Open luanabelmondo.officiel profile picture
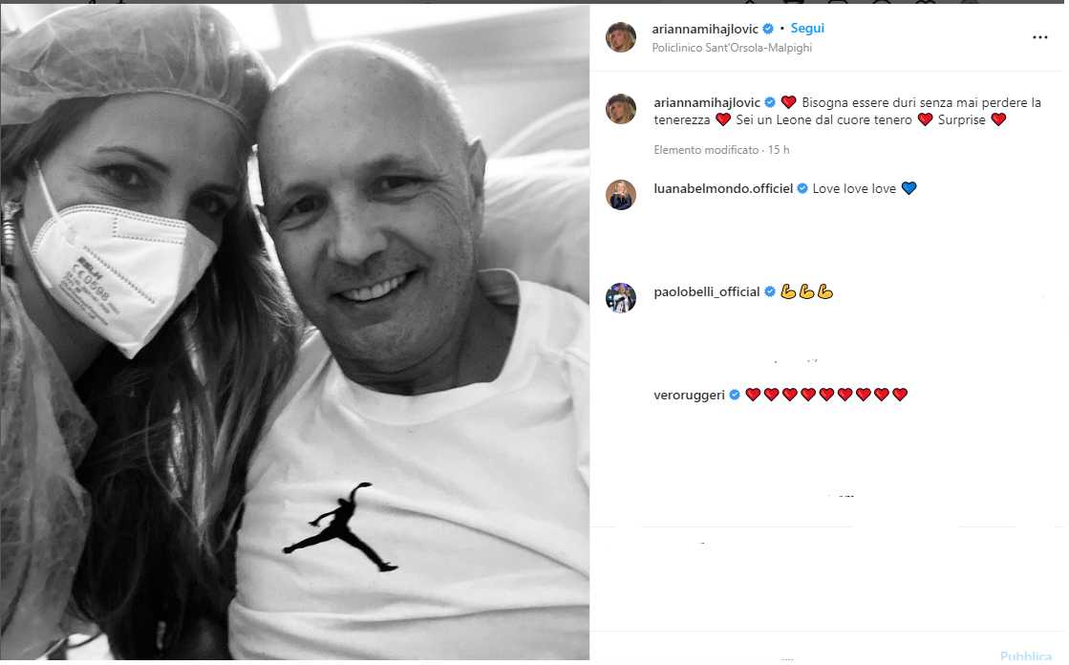The width and height of the screenshot is (1069, 665). point(620,195)
